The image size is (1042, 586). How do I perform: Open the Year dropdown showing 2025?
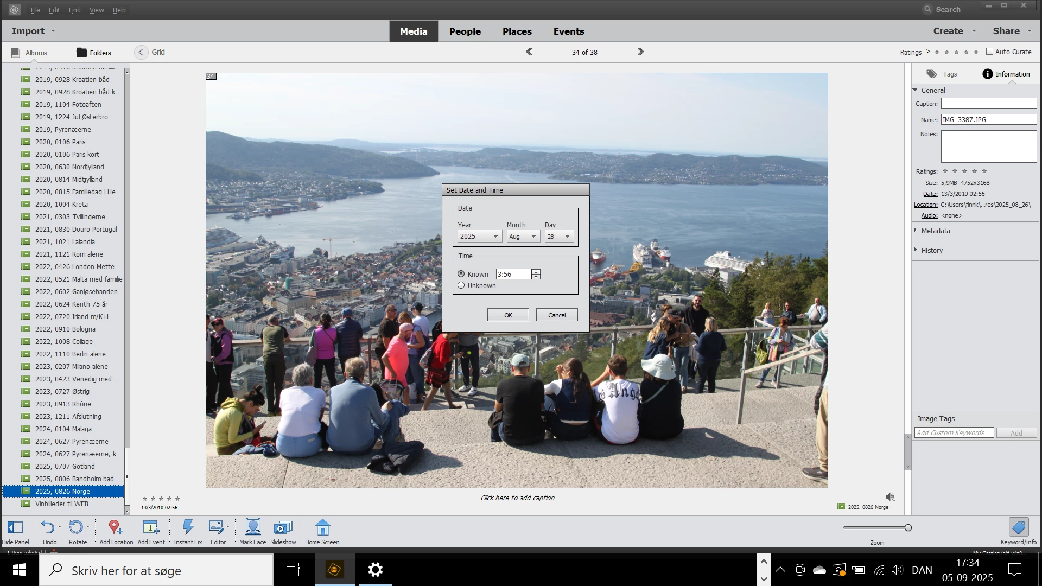click(x=479, y=237)
